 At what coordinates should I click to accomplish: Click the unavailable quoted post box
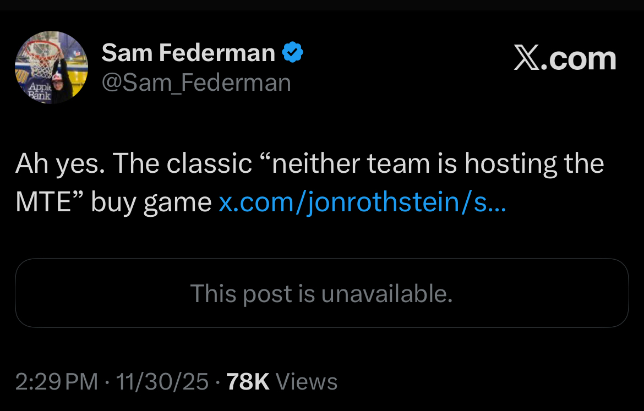point(321,293)
